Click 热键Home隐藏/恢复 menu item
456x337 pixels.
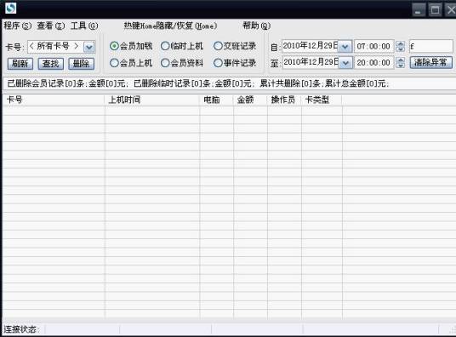point(170,26)
